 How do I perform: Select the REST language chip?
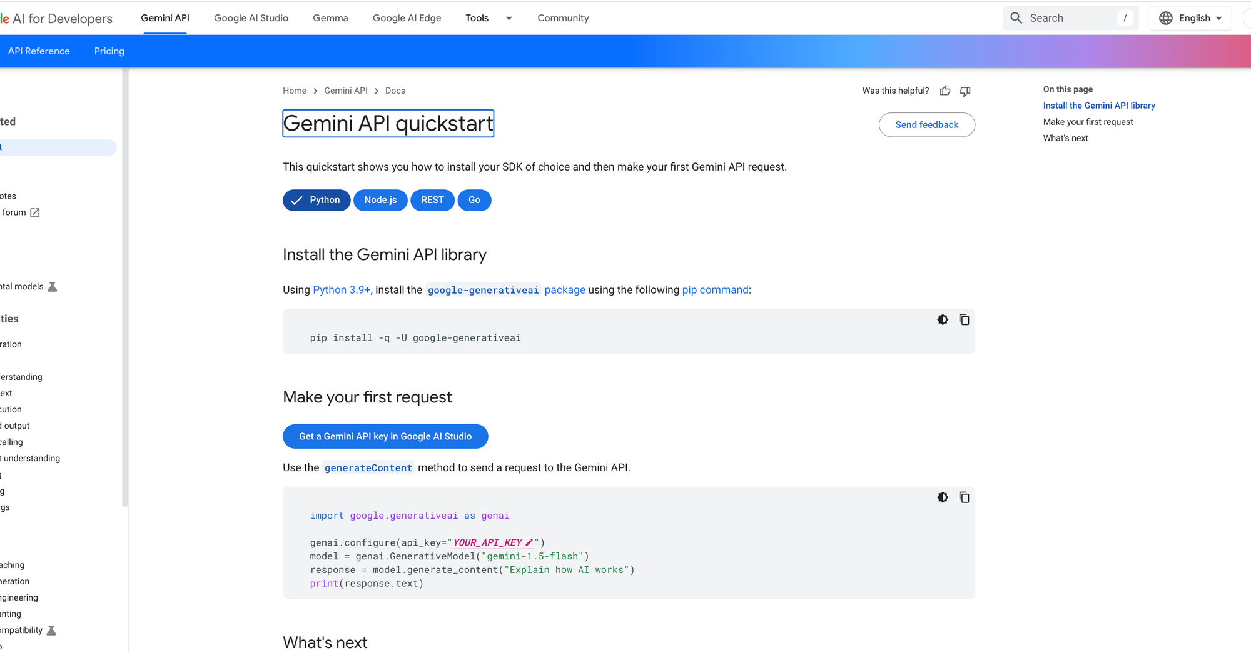[x=432, y=200]
